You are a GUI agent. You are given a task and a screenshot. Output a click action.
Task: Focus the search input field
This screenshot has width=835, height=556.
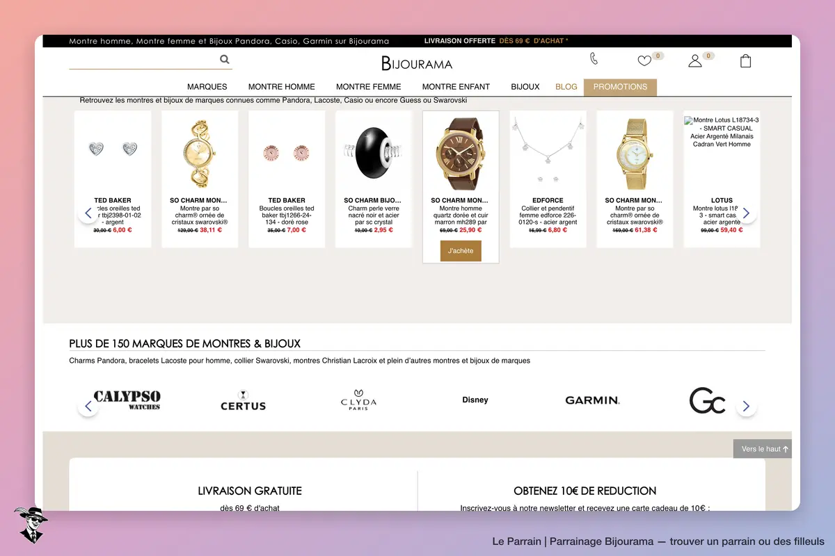click(x=143, y=60)
